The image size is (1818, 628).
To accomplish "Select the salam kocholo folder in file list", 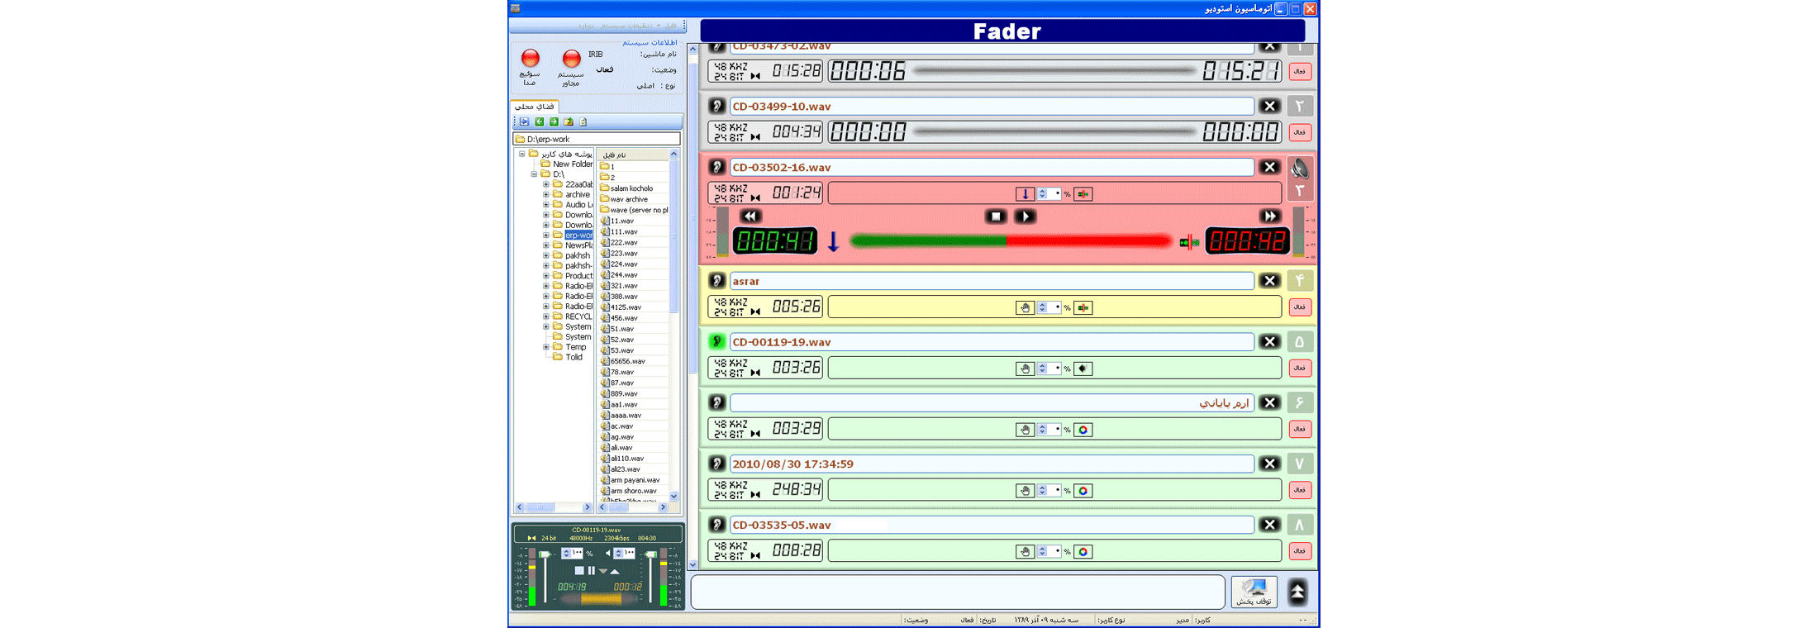I will click(631, 188).
